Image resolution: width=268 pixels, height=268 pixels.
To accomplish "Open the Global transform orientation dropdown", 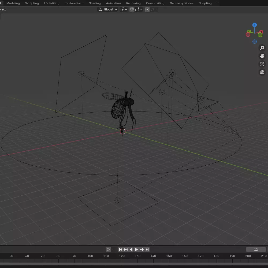I will click(107, 9).
